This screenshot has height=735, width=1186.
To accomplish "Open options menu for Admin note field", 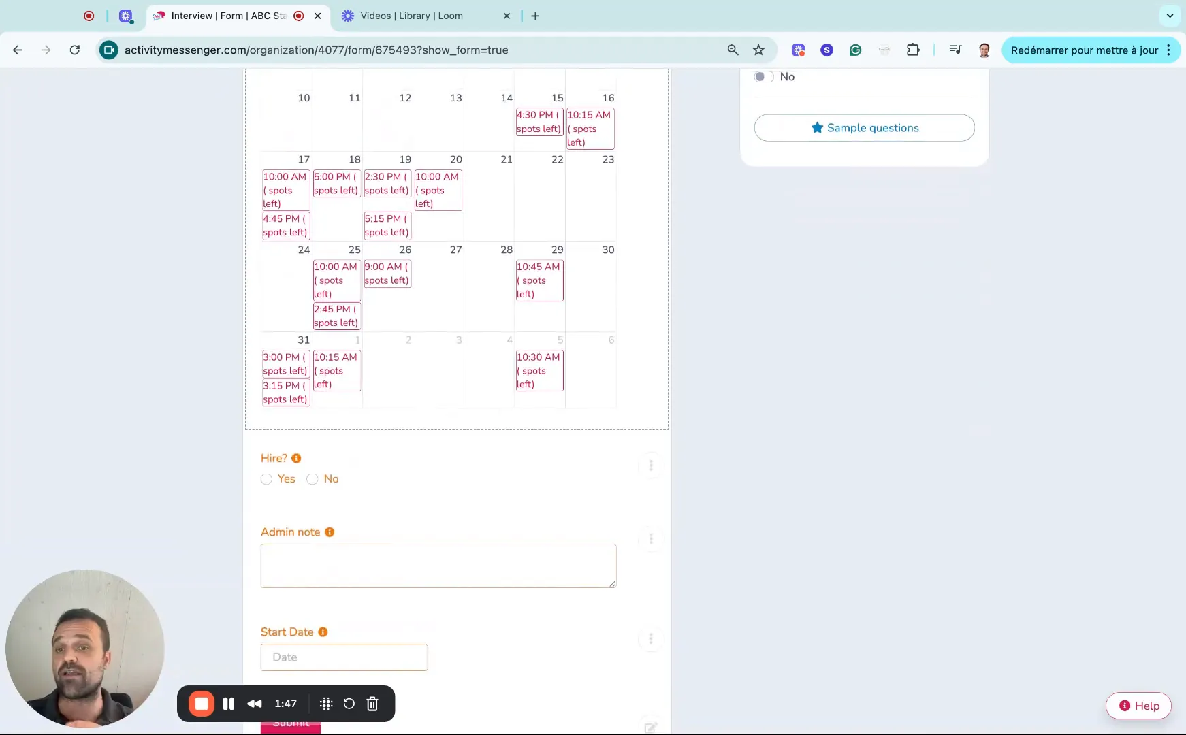I will 651,539.
